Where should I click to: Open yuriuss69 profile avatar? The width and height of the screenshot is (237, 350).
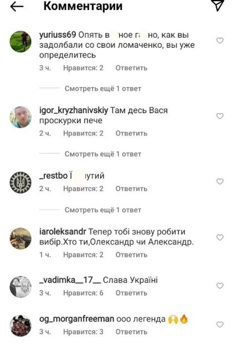20,42
